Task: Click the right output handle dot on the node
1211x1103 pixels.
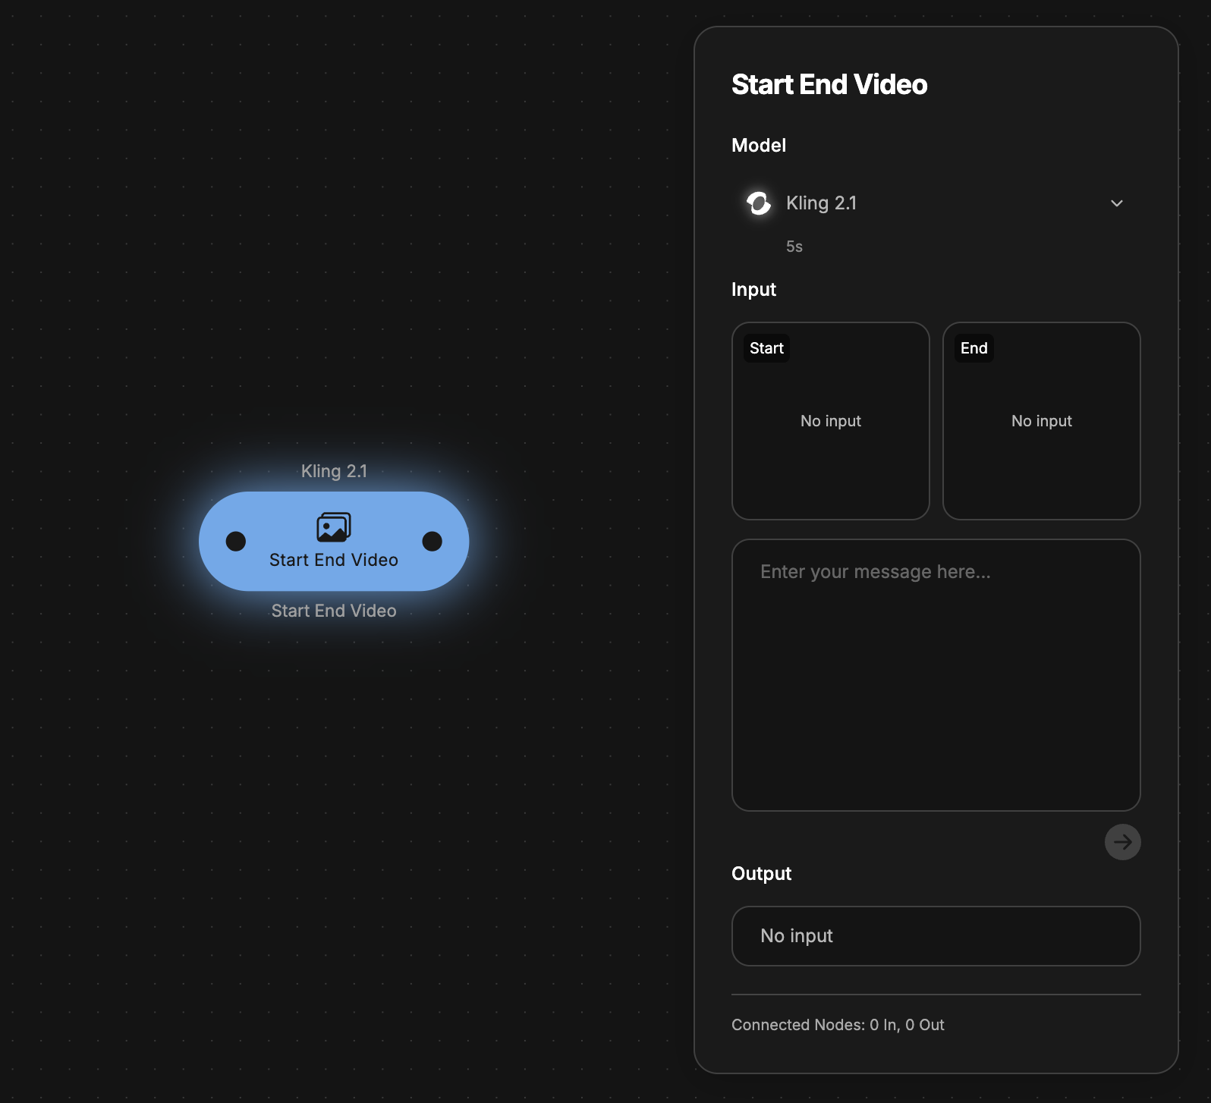Action: [432, 541]
